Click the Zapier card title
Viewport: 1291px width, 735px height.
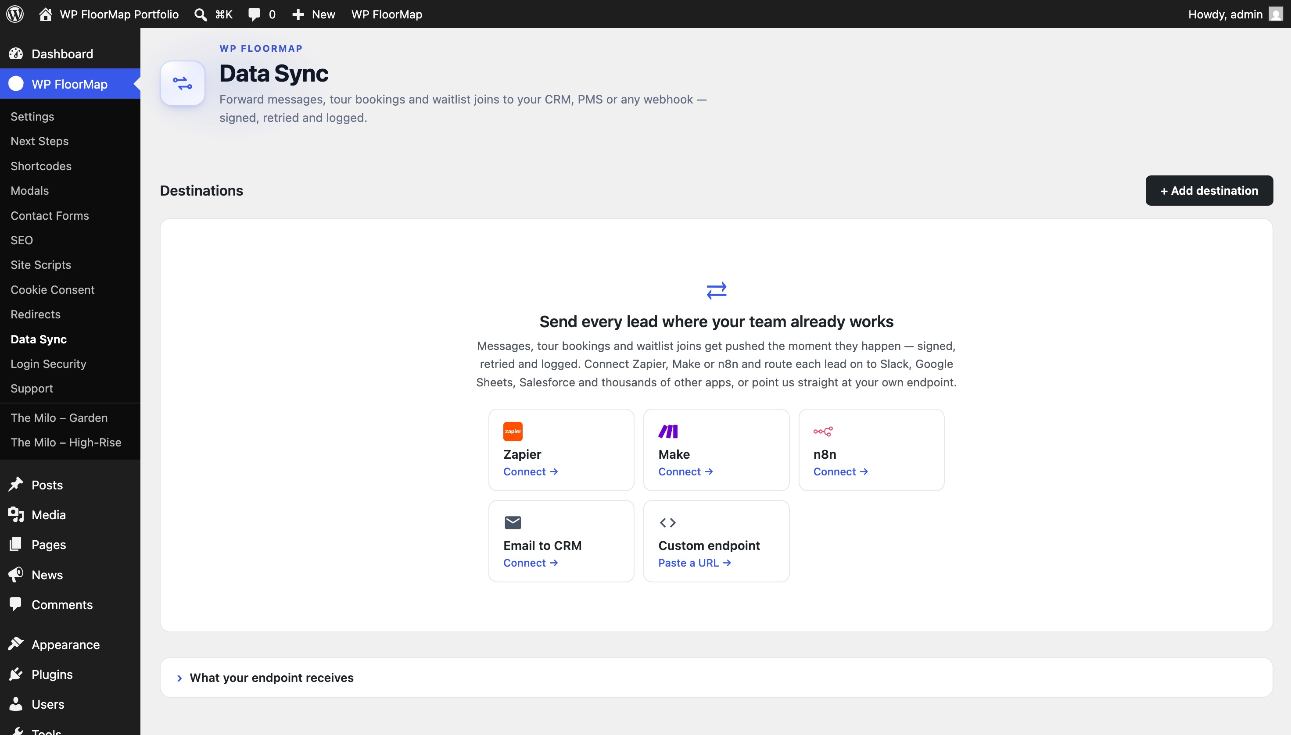pyautogui.click(x=522, y=454)
